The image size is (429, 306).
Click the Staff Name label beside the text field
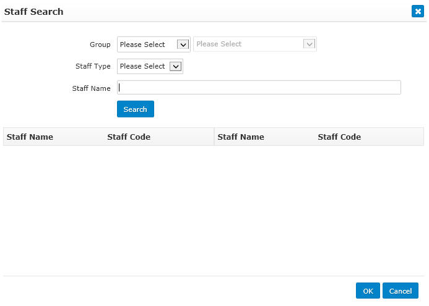[x=91, y=88]
